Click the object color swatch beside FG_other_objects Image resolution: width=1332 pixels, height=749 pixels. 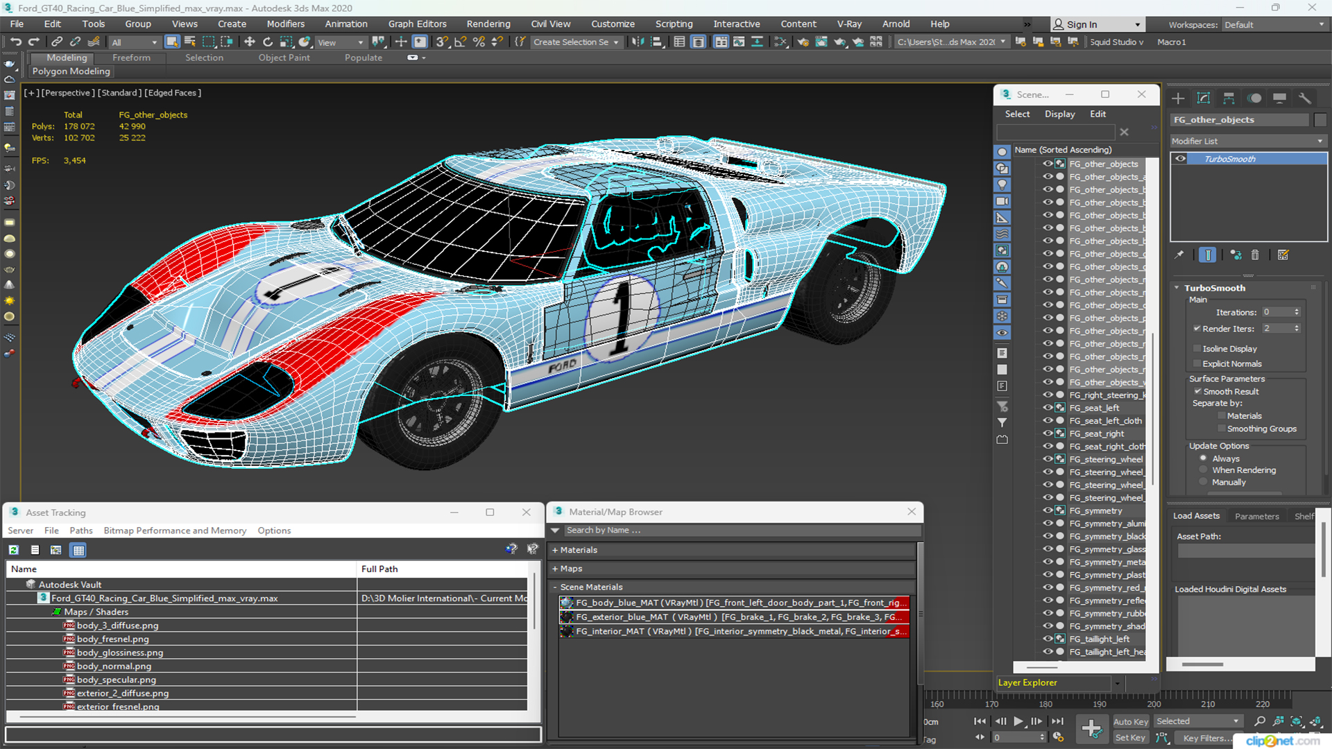point(1320,120)
